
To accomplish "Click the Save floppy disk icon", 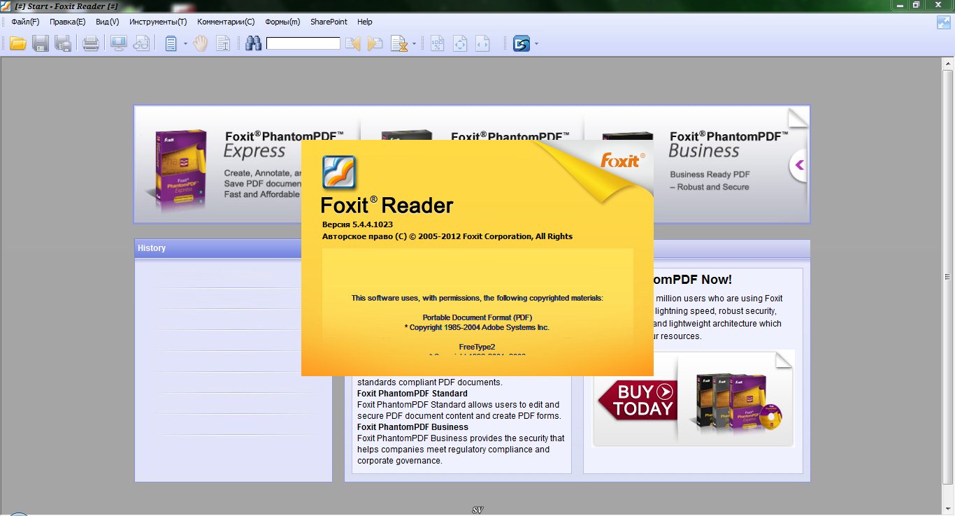I will [40, 44].
